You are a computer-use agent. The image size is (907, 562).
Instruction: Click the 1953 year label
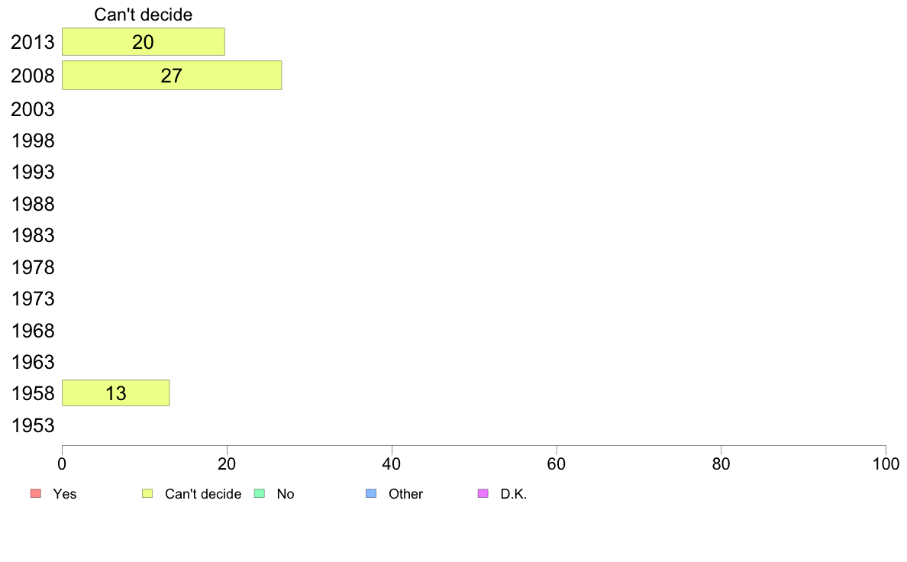click(x=33, y=425)
